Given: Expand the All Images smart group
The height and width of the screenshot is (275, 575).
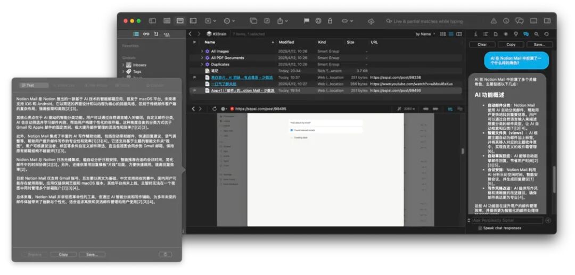Looking at the screenshot, I should pyautogui.click(x=202, y=51).
